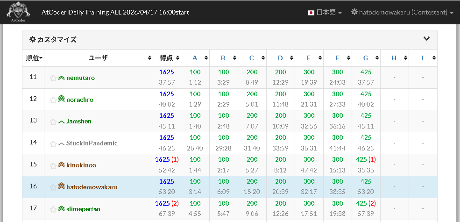Viewport: 460px width, 222px height.
Task: Click the gray rating icon beside StuckInPandemic
Action: click(x=62, y=144)
